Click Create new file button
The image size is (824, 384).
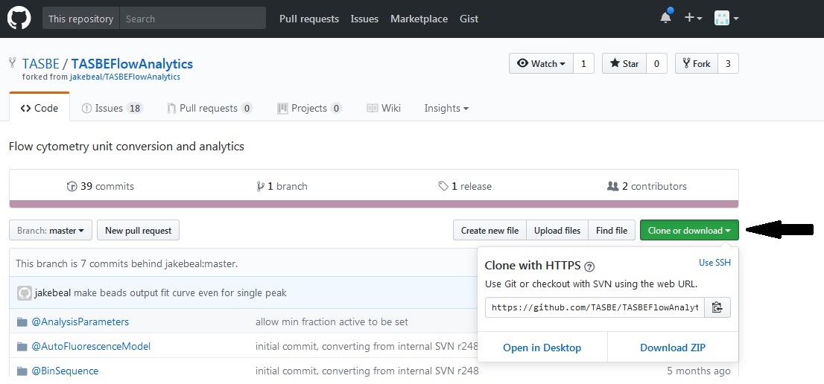(x=489, y=230)
